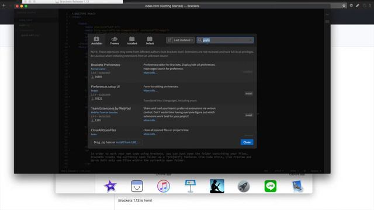Viewport: 374px width, 210px height.
Task: Open the Default extensions tab
Action: click(x=150, y=40)
